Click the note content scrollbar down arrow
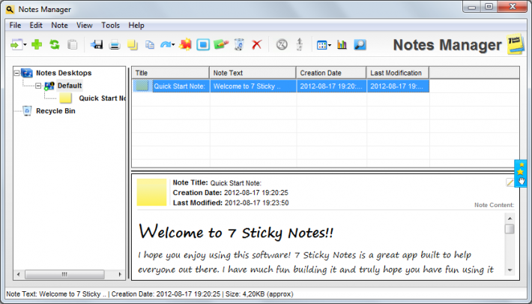The width and height of the screenshot is (532, 304). (510, 270)
